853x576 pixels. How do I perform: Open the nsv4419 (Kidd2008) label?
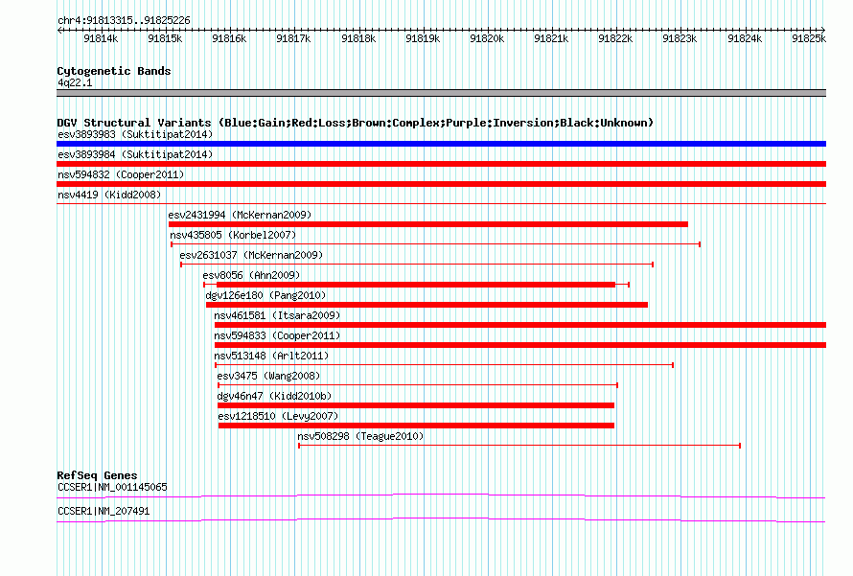(x=109, y=195)
